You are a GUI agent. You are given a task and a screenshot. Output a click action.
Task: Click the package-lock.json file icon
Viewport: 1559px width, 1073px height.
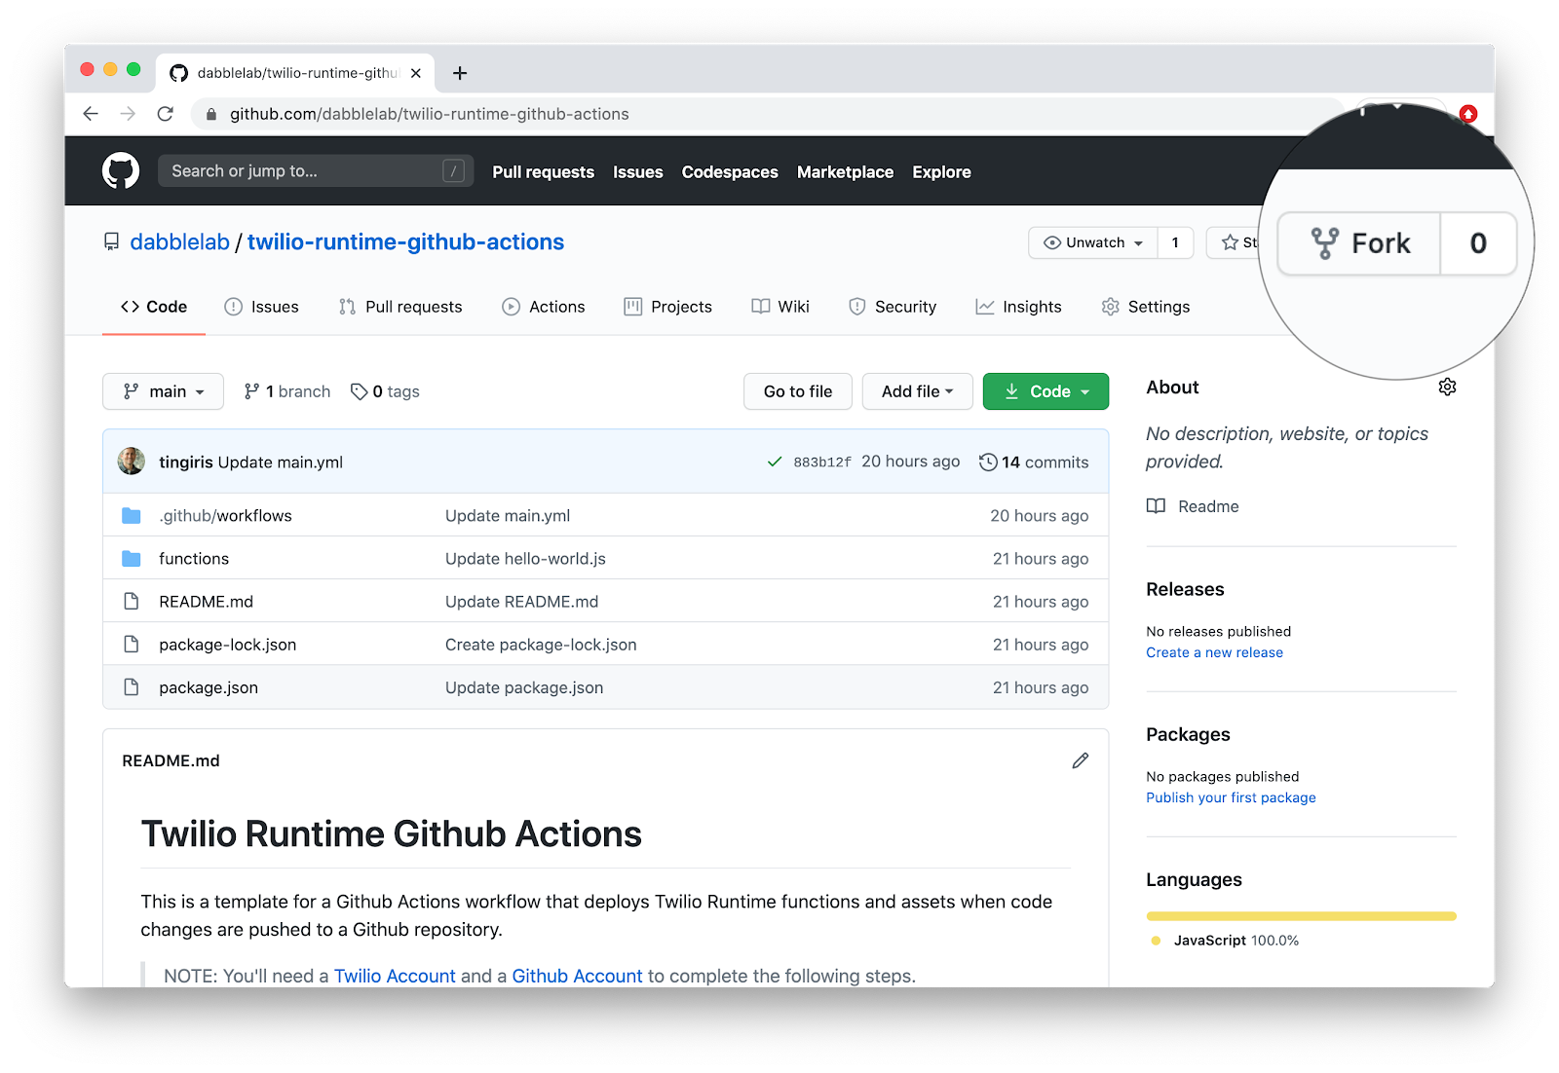click(x=132, y=645)
